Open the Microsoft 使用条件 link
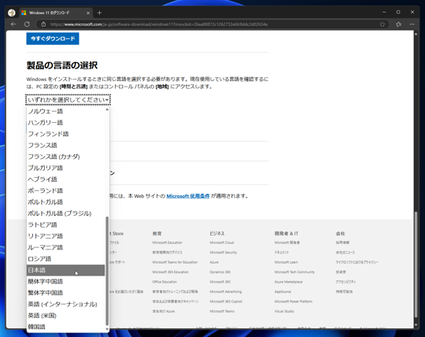 (188, 196)
